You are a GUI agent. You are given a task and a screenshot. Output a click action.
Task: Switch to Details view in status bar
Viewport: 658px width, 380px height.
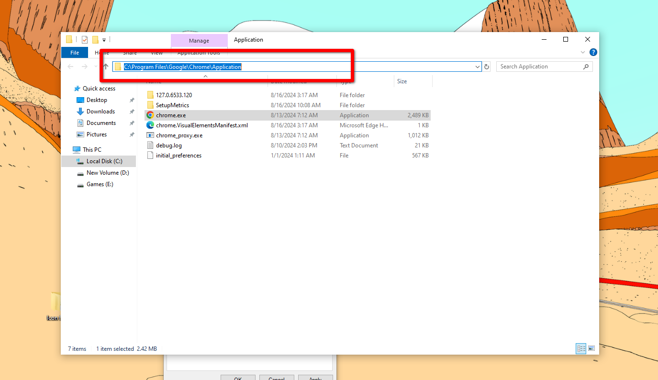point(581,348)
